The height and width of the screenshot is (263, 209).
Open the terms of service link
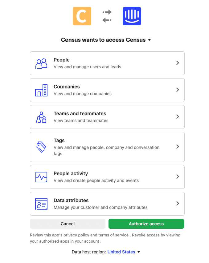pyautogui.click(x=113, y=235)
